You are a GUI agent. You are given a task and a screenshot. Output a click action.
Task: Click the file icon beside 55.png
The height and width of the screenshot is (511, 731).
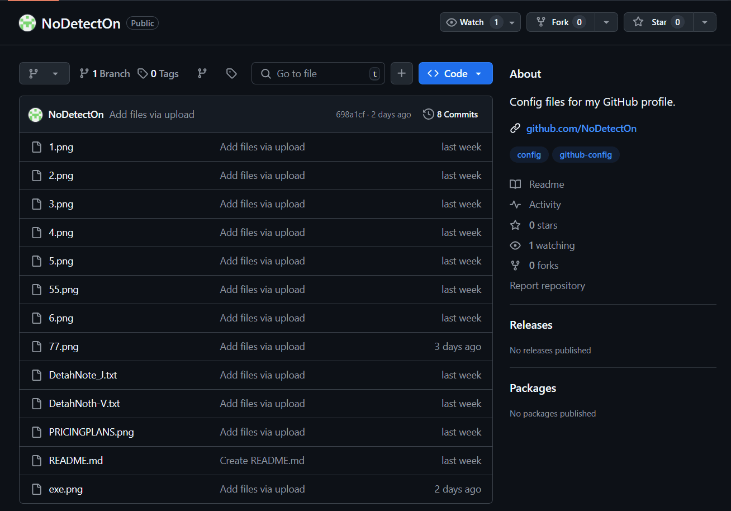coord(37,290)
